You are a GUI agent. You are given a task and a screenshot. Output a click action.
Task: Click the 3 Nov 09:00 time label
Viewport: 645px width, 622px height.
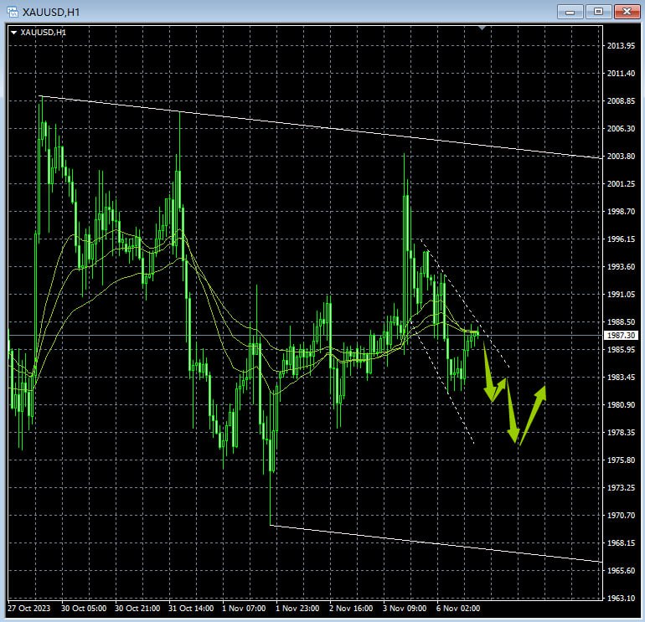[405, 609]
